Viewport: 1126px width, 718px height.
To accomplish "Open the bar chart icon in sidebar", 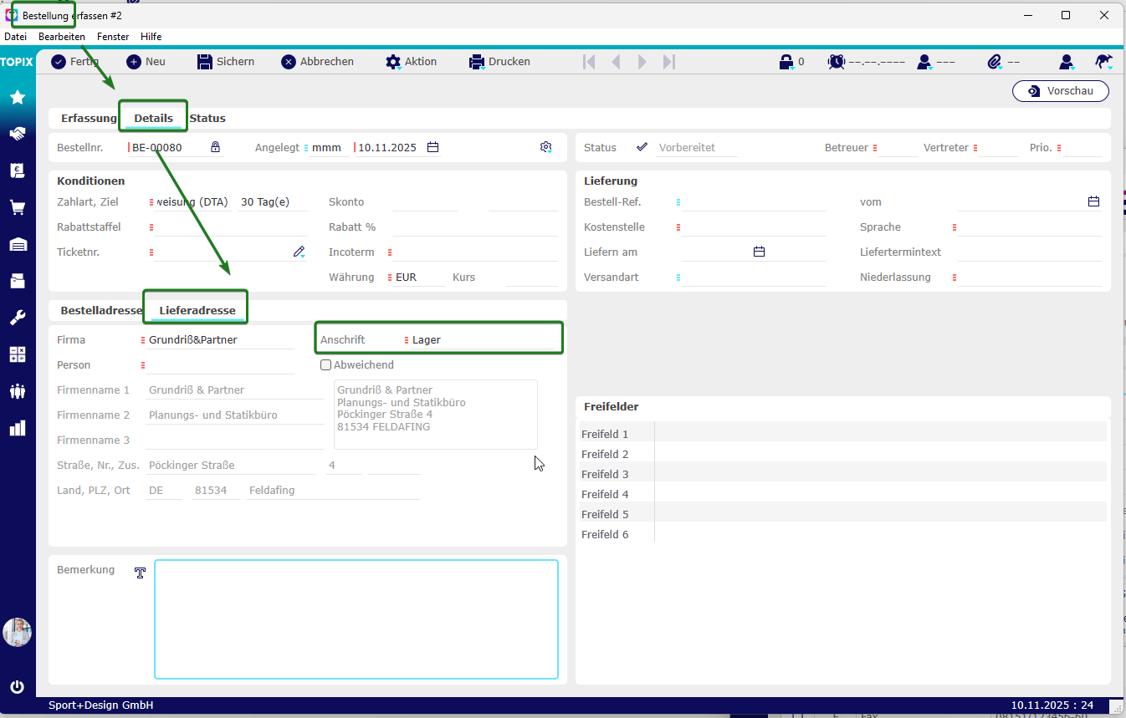I will point(17,428).
